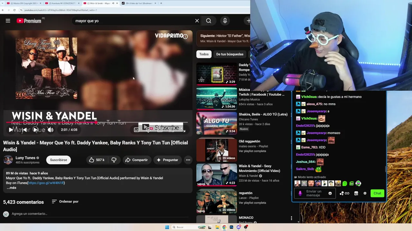Open the Daddy Yankee video thumbnail 3:29
This screenshot has width=412, height=231.
[217, 73]
